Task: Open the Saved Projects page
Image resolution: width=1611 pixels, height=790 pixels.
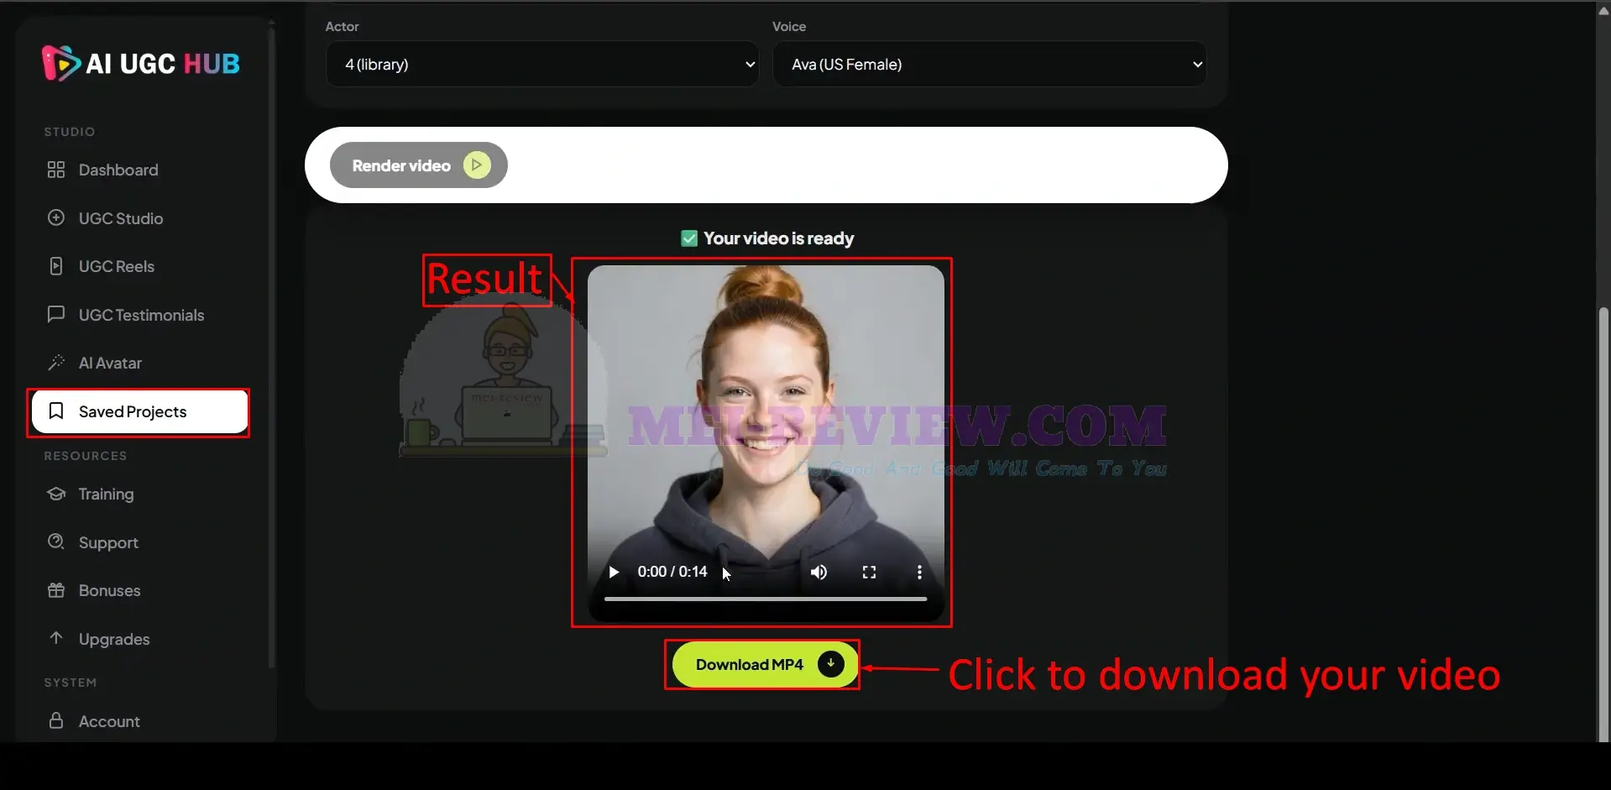Action: (139, 411)
